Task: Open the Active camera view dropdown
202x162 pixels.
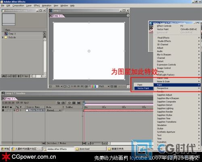Action: tap(122, 86)
